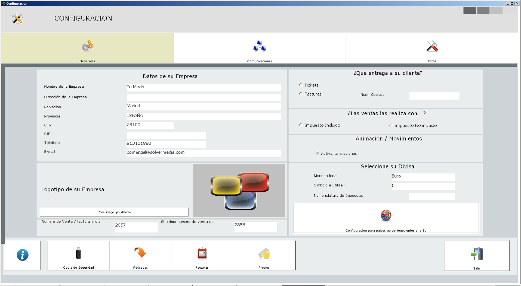Pick the darkest gray color swatch
The image size is (521, 286).
click(469, 11)
